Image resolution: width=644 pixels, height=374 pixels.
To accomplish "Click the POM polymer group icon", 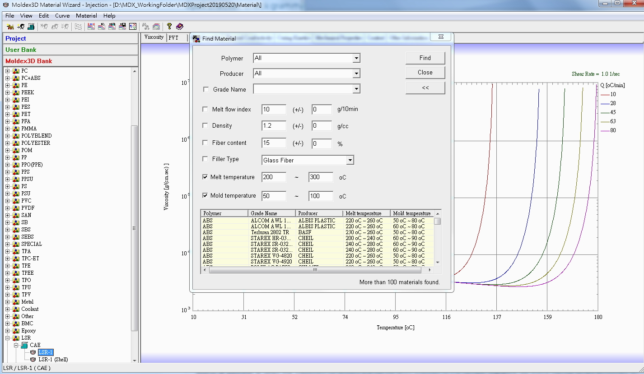I will click(16, 150).
